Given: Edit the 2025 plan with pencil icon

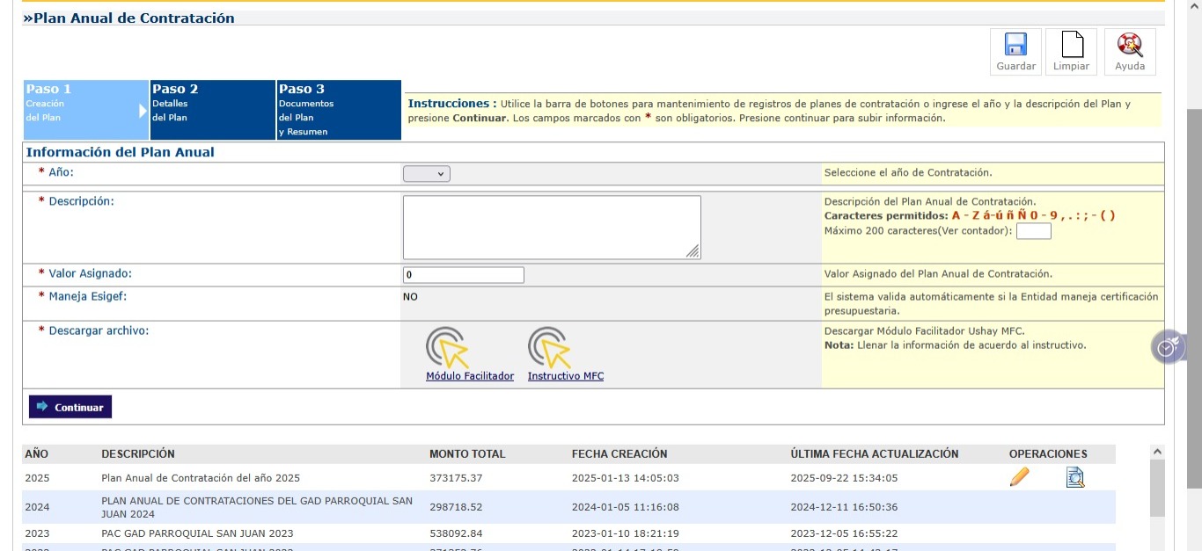Looking at the screenshot, I should coord(1019,478).
